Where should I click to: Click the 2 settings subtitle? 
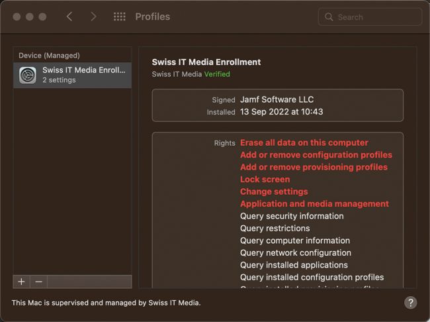pos(59,80)
